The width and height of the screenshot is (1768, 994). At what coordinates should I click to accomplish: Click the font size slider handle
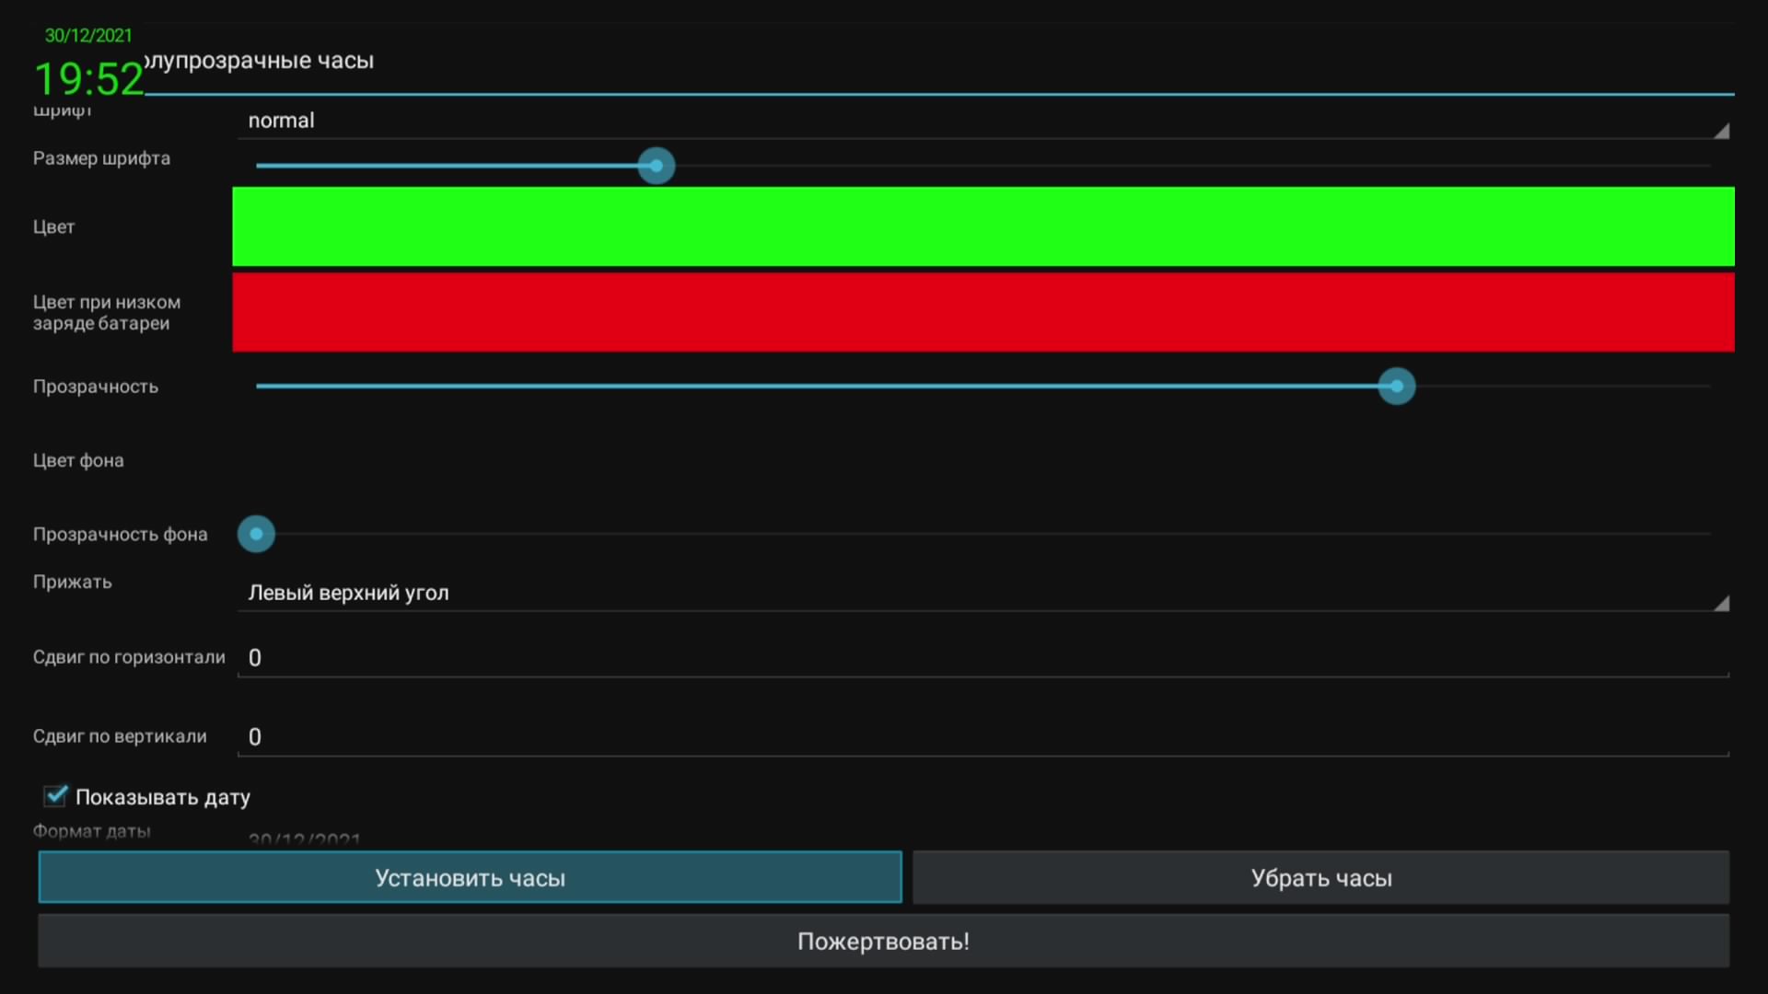(x=657, y=166)
